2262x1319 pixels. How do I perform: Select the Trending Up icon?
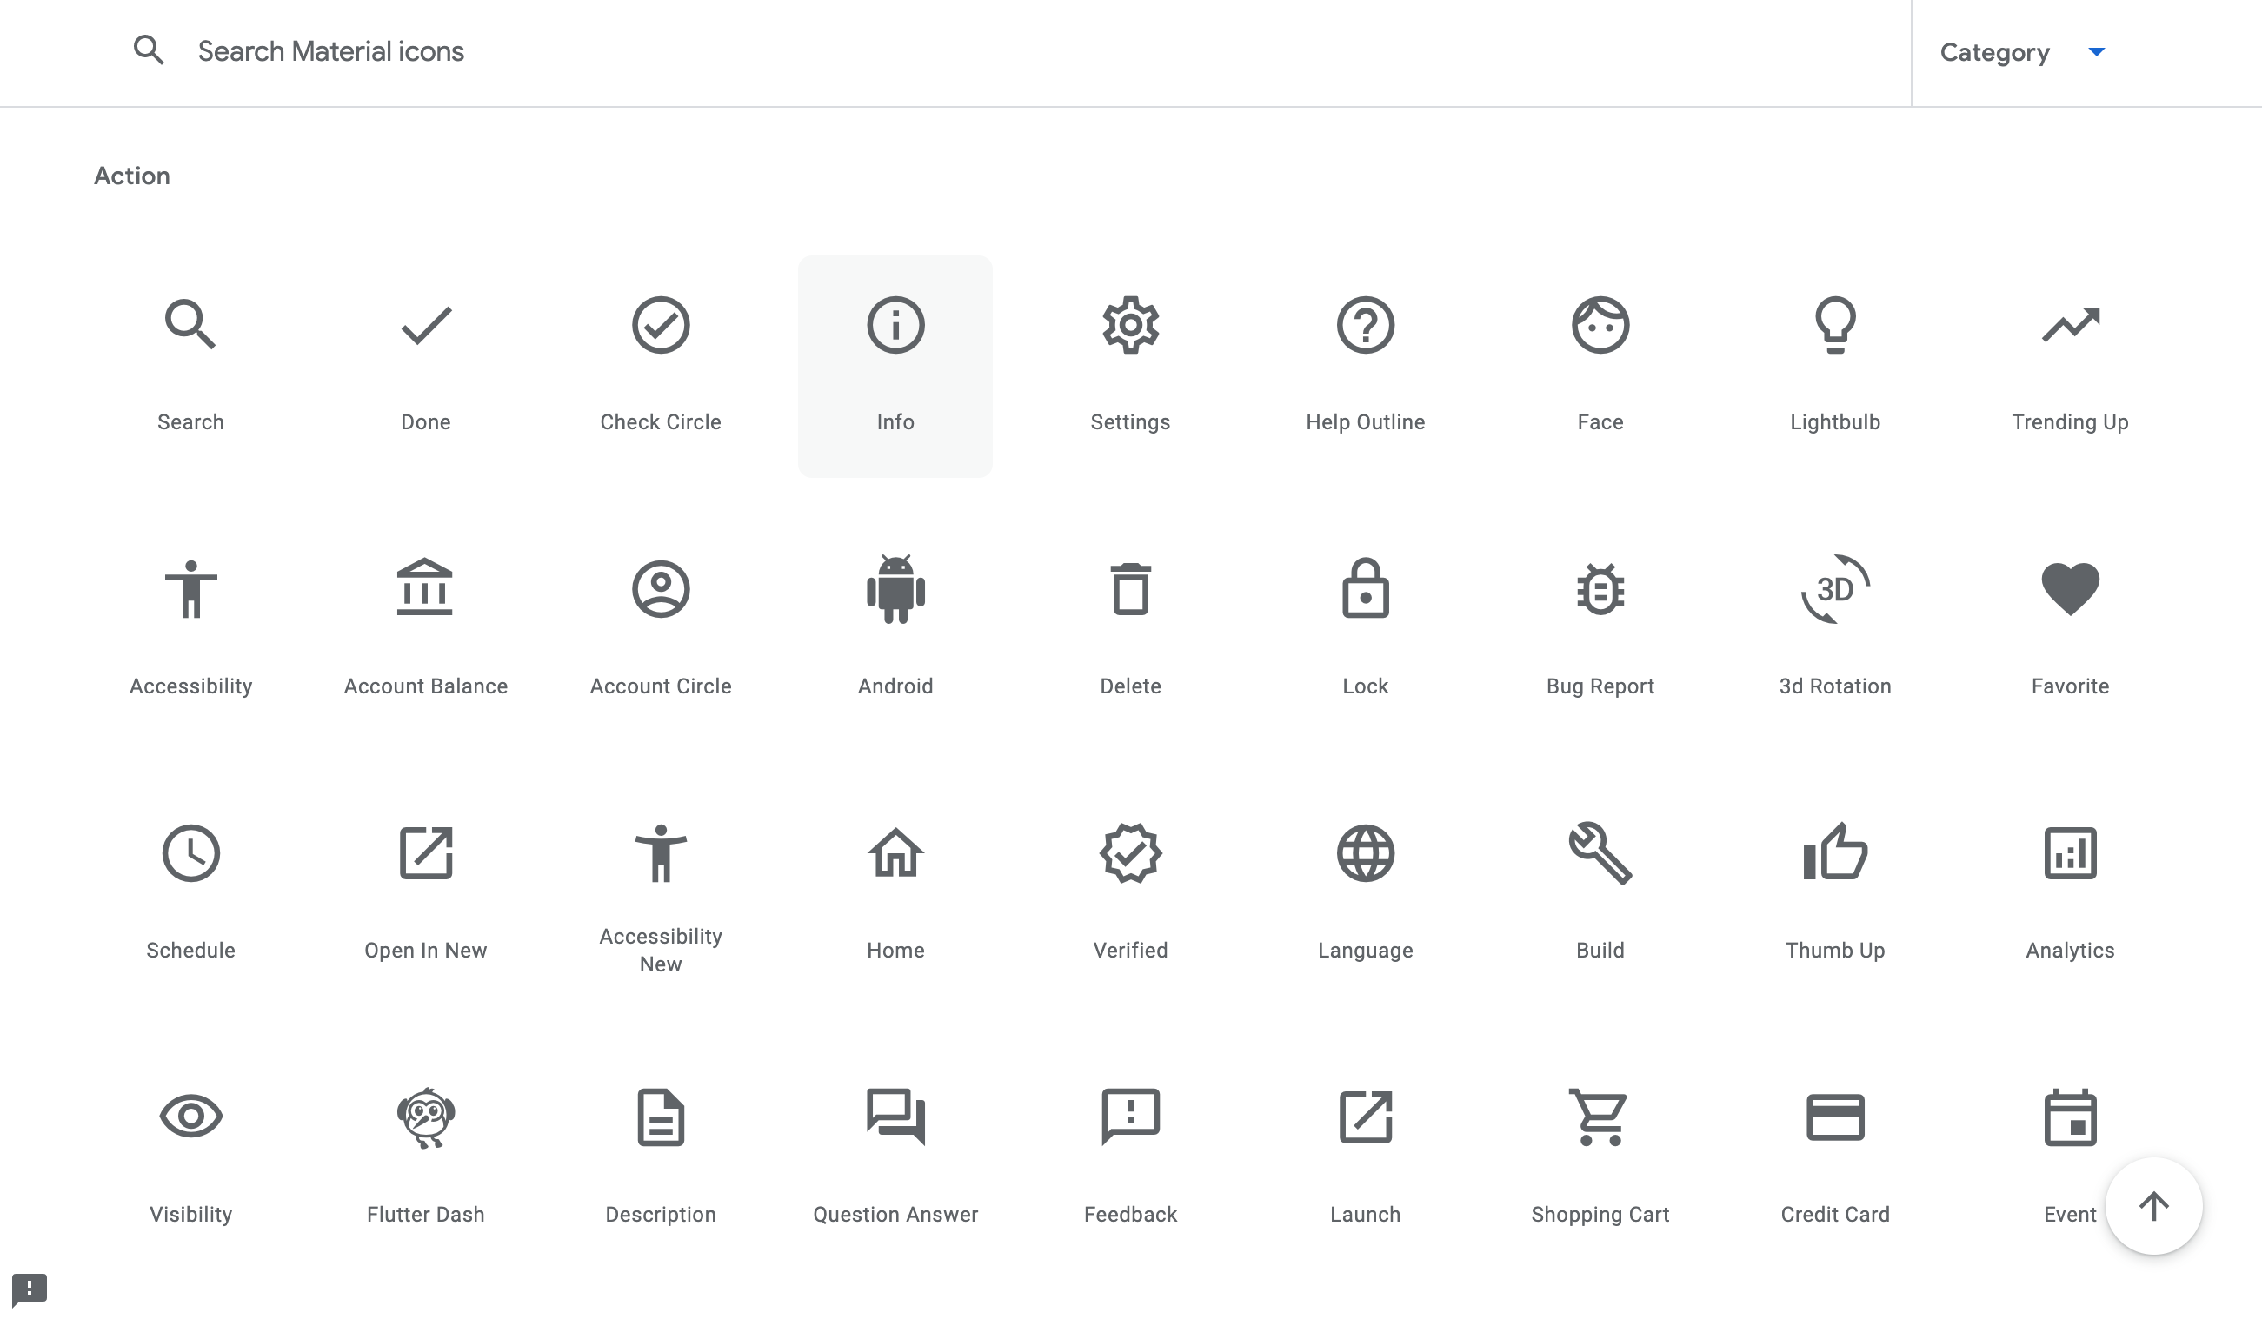[x=2070, y=325]
